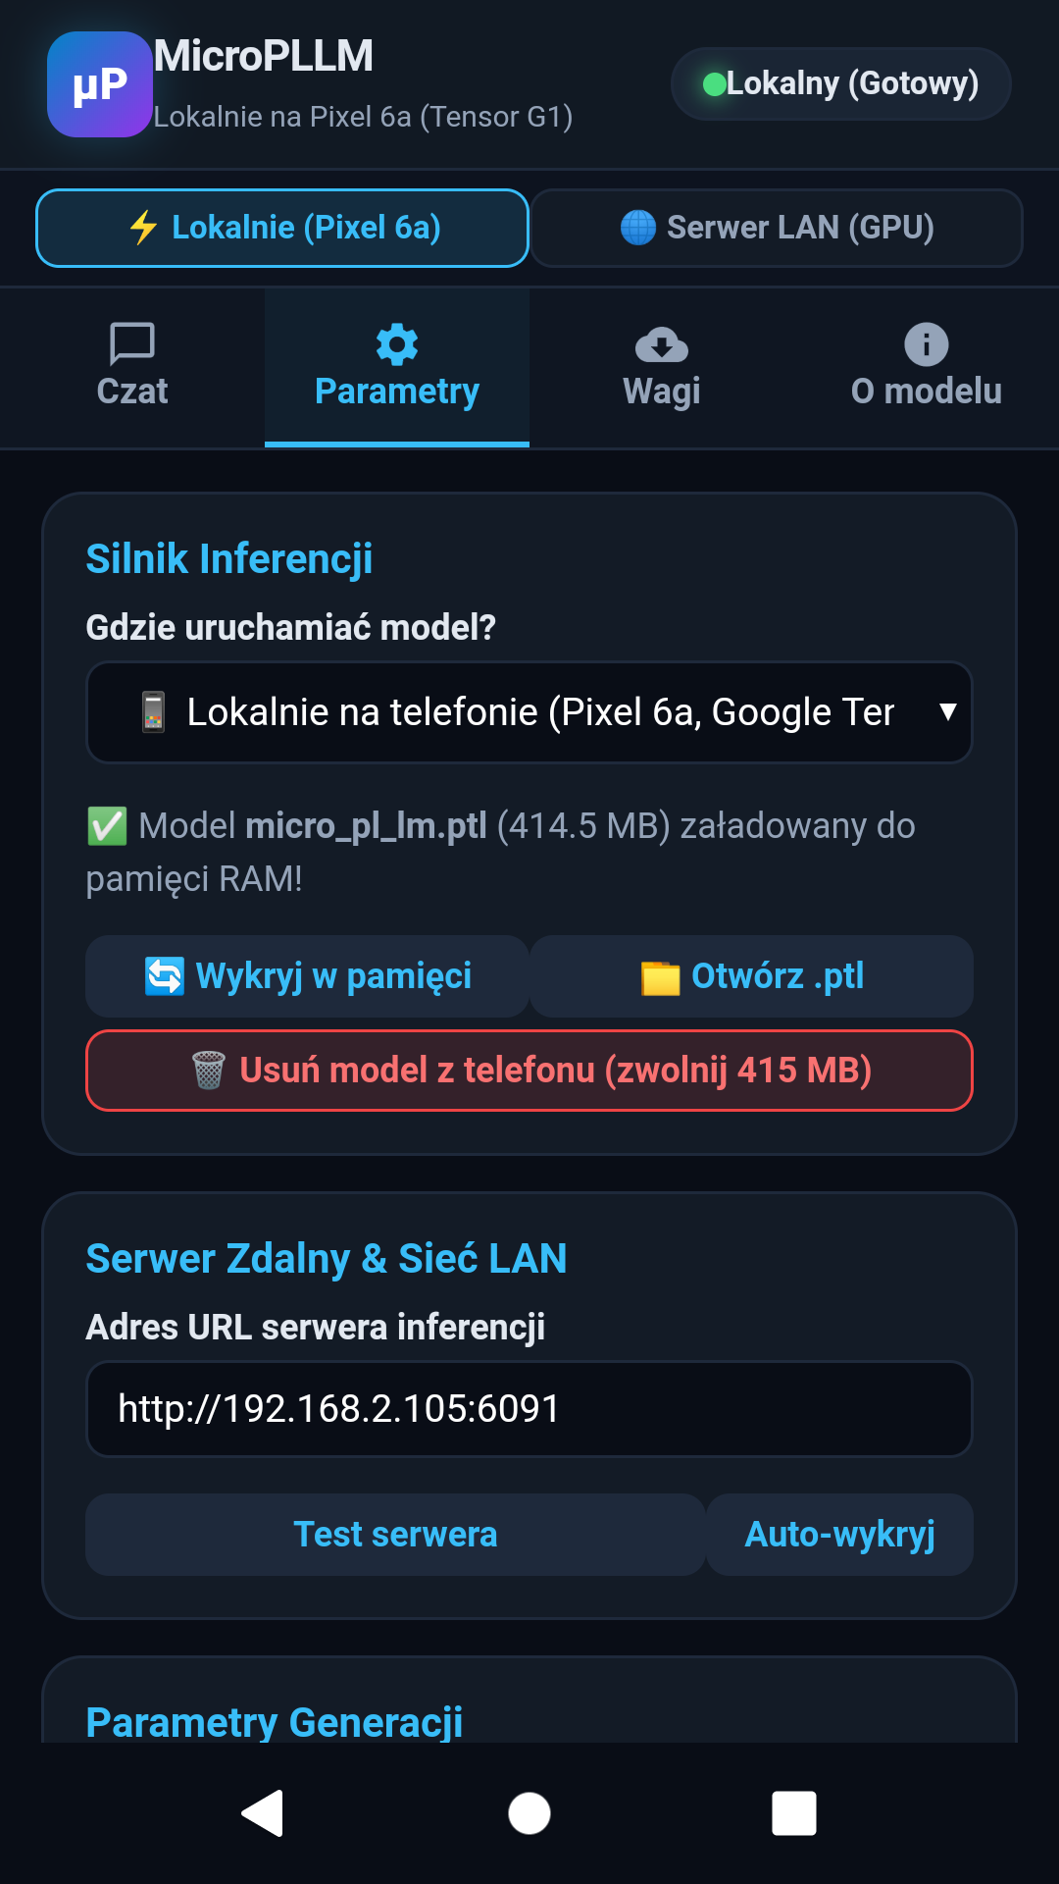The image size is (1059, 1884).
Task: Switch mode to Serwer LAN (GPU)
Action: (x=777, y=228)
